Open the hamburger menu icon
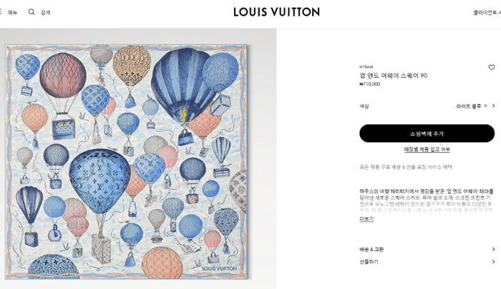501x289 pixels. [x=1, y=12]
